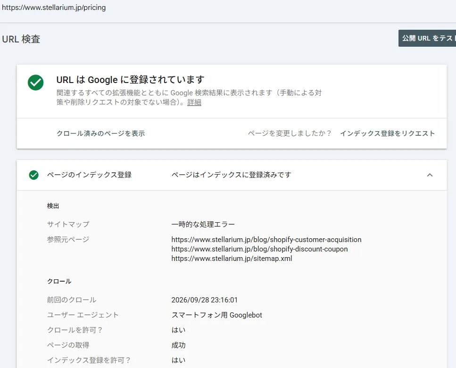456x368 pixels.
Task: Click the small green check by ページのインデックス登録
Action: click(x=34, y=175)
